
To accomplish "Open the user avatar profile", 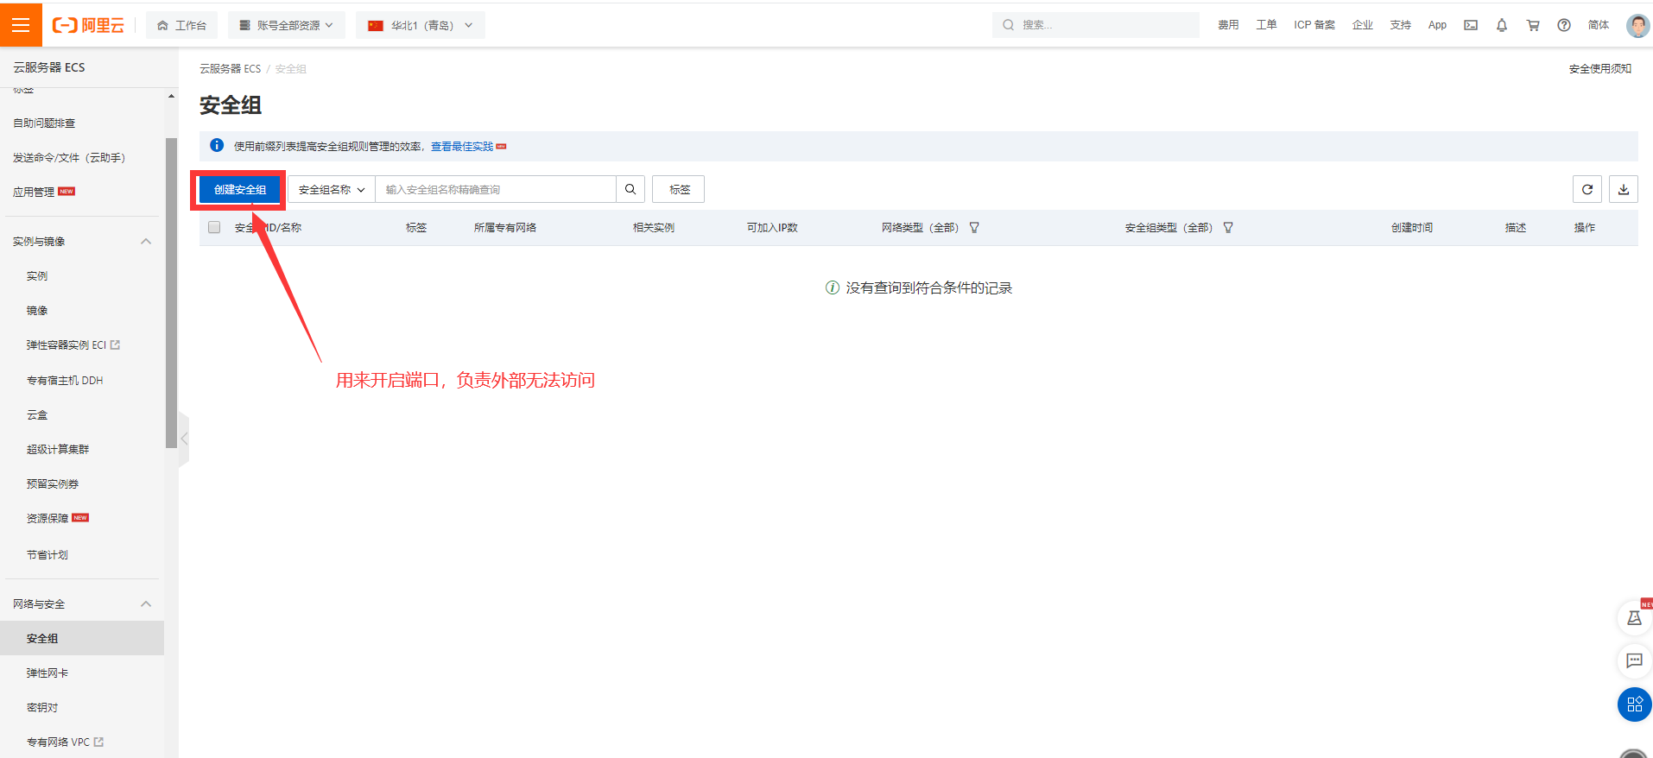I will click(x=1637, y=25).
